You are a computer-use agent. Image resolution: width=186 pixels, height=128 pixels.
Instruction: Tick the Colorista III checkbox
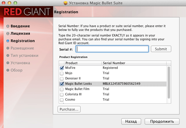[x=62, y=95]
